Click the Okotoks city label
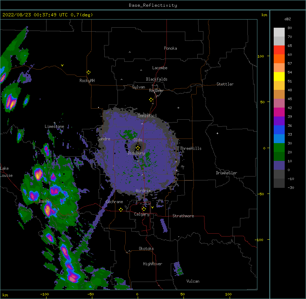 146,249
